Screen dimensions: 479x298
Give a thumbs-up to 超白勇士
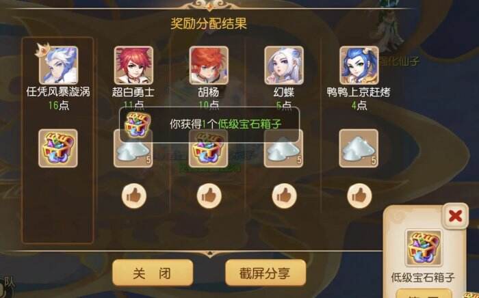(134, 196)
